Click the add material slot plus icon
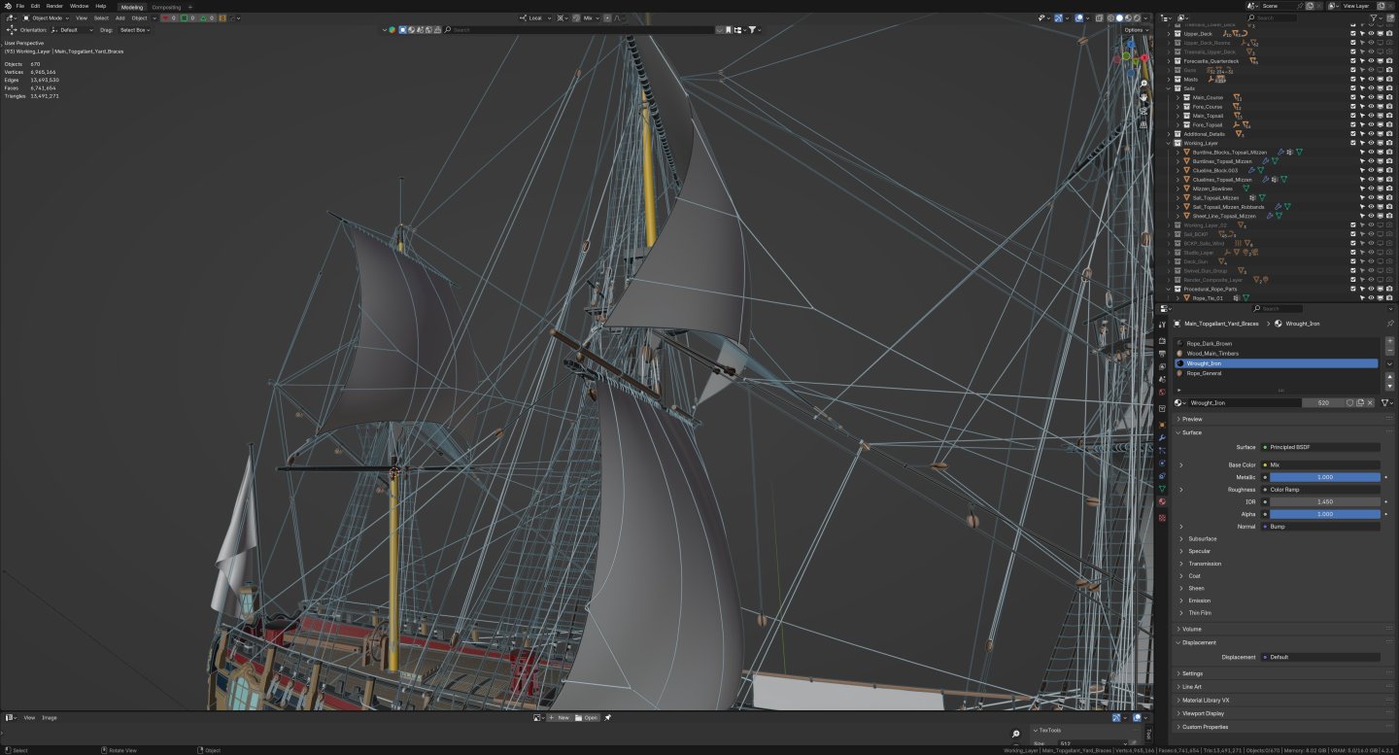This screenshot has width=1399, height=755. click(1390, 342)
